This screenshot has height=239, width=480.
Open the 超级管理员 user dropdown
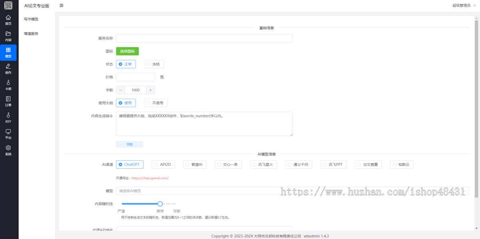click(x=463, y=6)
